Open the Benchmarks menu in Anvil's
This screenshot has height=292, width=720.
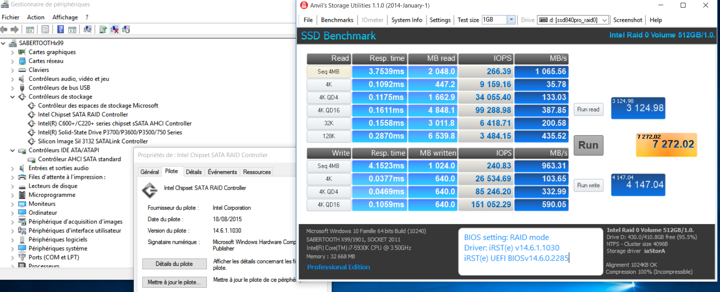point(337,20)
